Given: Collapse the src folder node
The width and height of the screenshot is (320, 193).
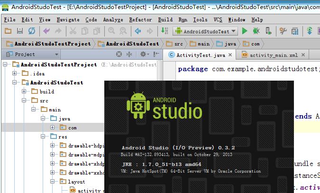Looking at the screenshot, I should (x=24, y=100).
